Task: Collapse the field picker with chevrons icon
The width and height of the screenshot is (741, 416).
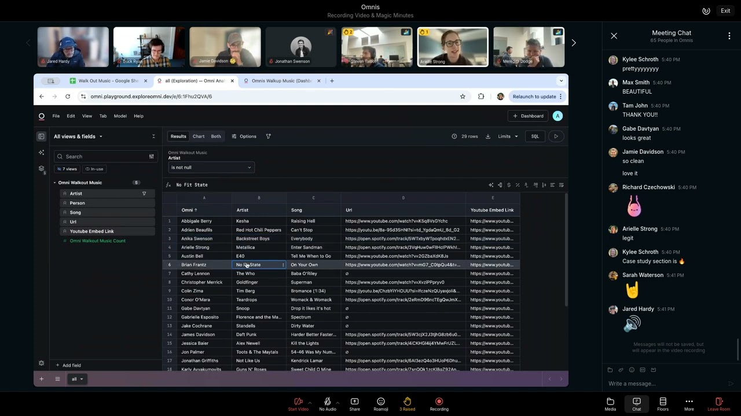Action: [x=153, y=136]
